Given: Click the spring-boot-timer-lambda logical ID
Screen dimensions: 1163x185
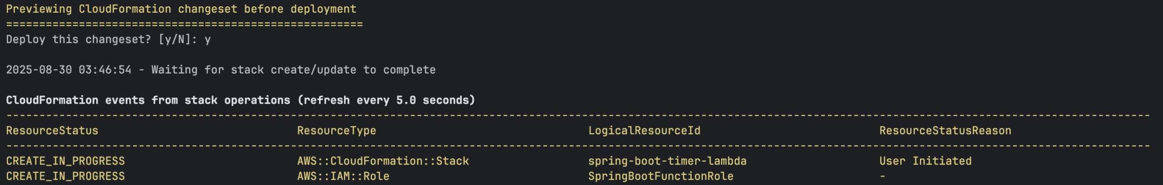Looking at the screenshot, I should pyautogui.click(x=667, y=161).
